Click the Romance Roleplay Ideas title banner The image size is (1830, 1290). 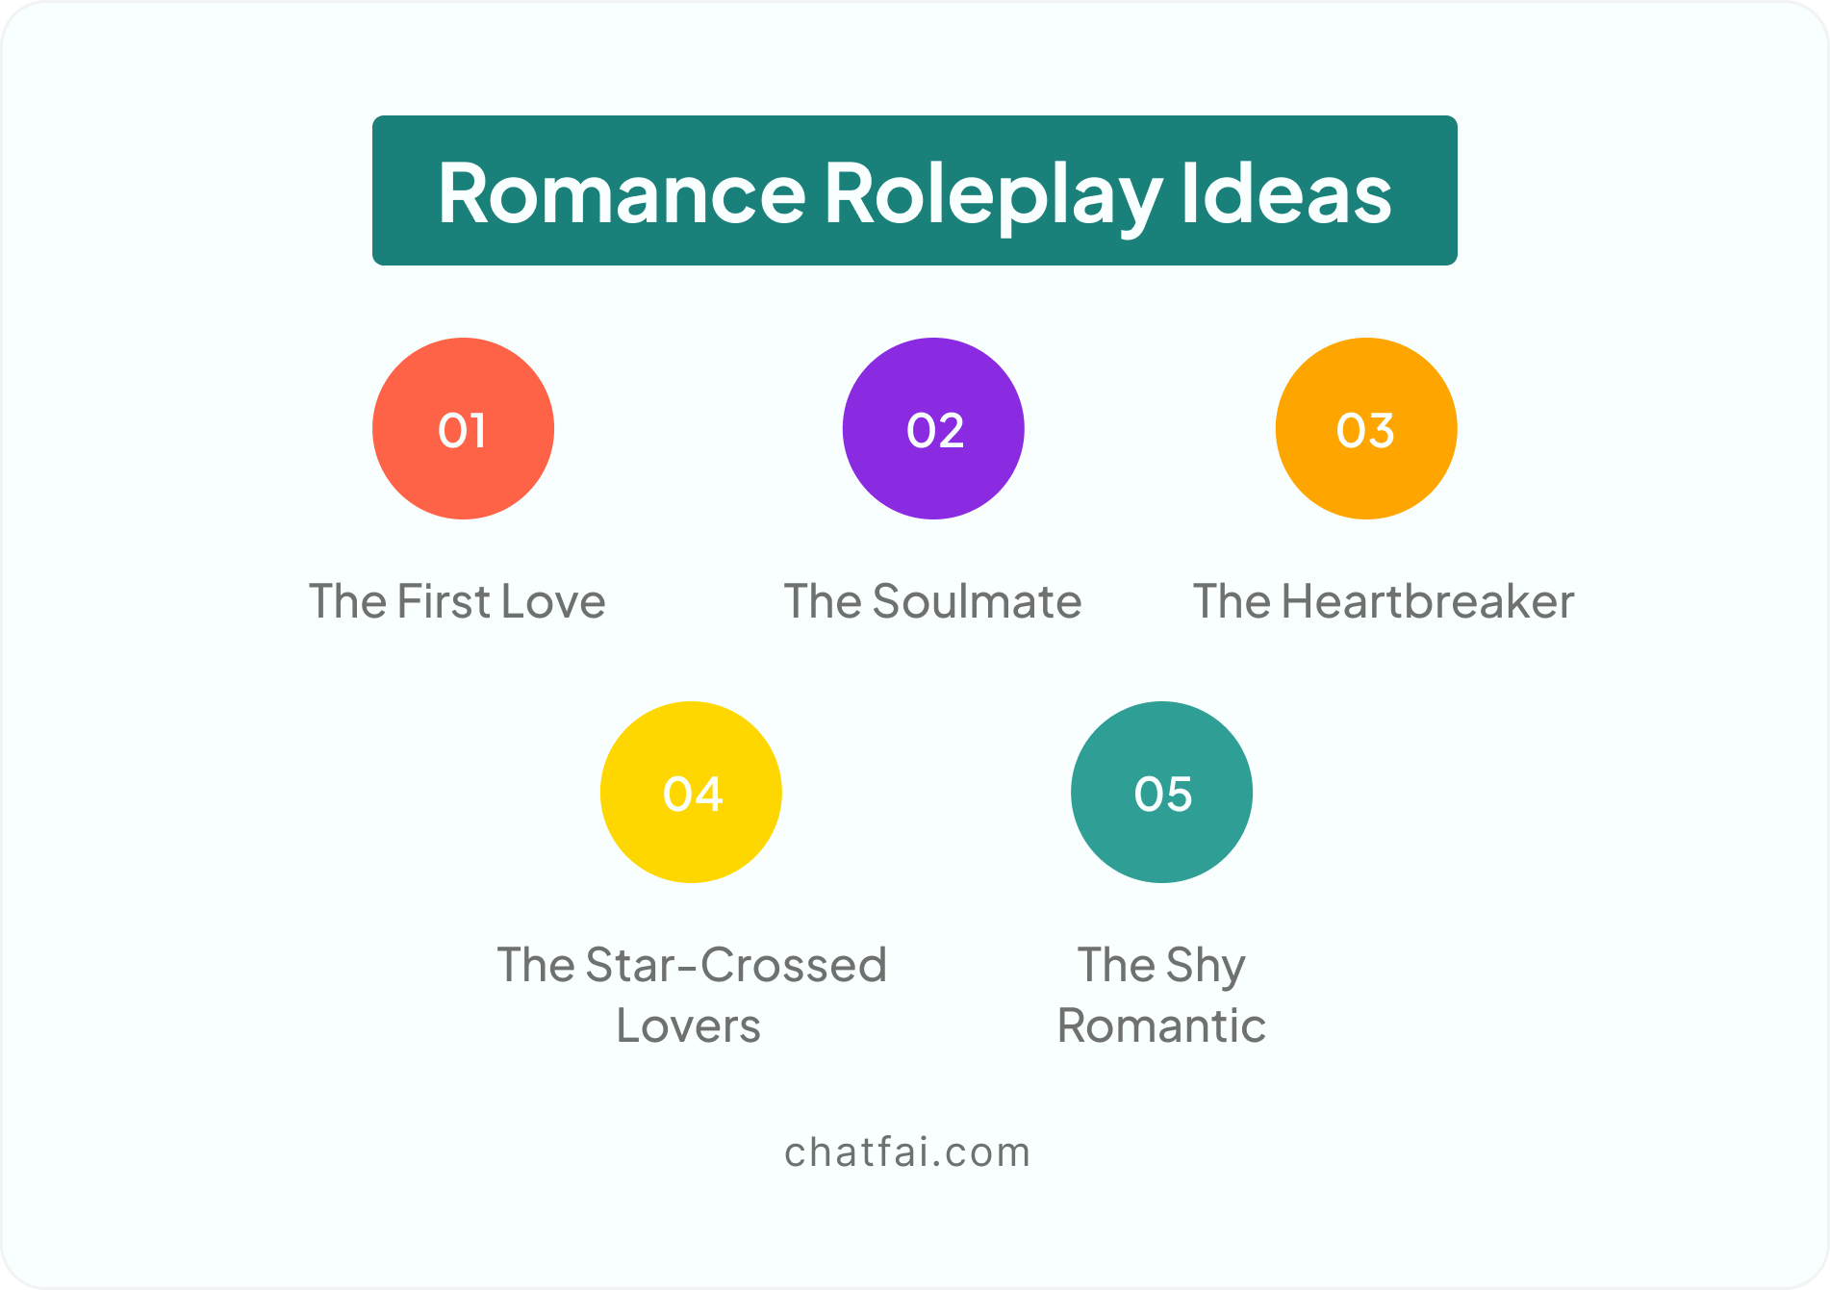pos(915,190)
